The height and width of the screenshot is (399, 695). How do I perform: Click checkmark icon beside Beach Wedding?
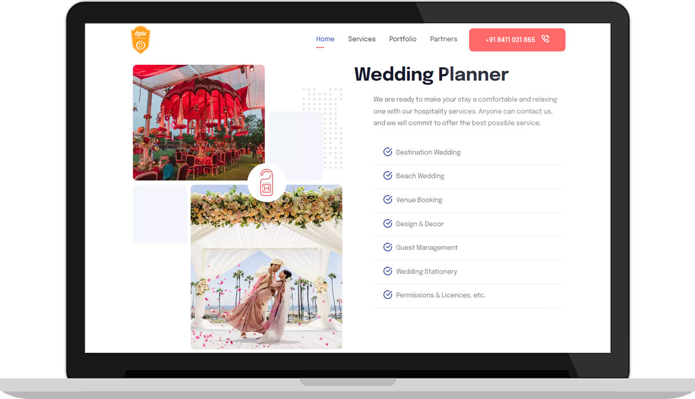click(387, 176)
